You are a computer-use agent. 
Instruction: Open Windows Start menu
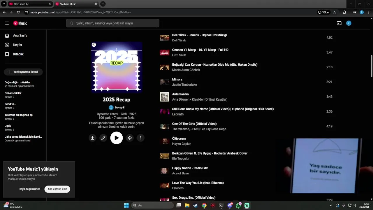[126, 205]
